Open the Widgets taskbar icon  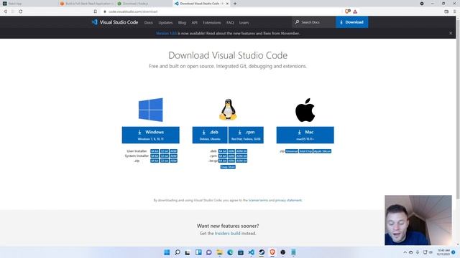click(x=198, y=252)
